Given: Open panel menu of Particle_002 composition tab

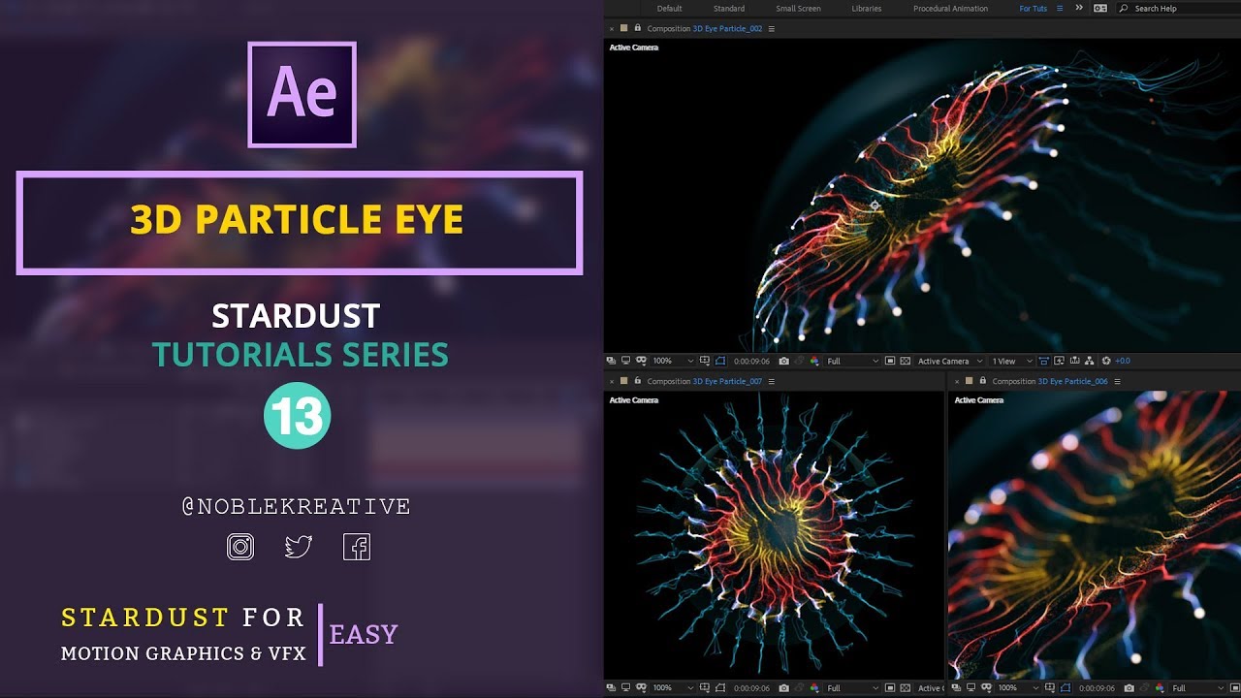Looking at the screenshot, I should point(772,29).
